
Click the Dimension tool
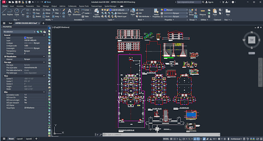[77, 12]
